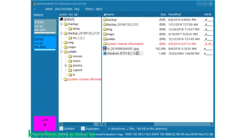Viewport: 246px width, 138px height.
Task: Click the EXFAT root drive icon
Action: tap(61, 19)
